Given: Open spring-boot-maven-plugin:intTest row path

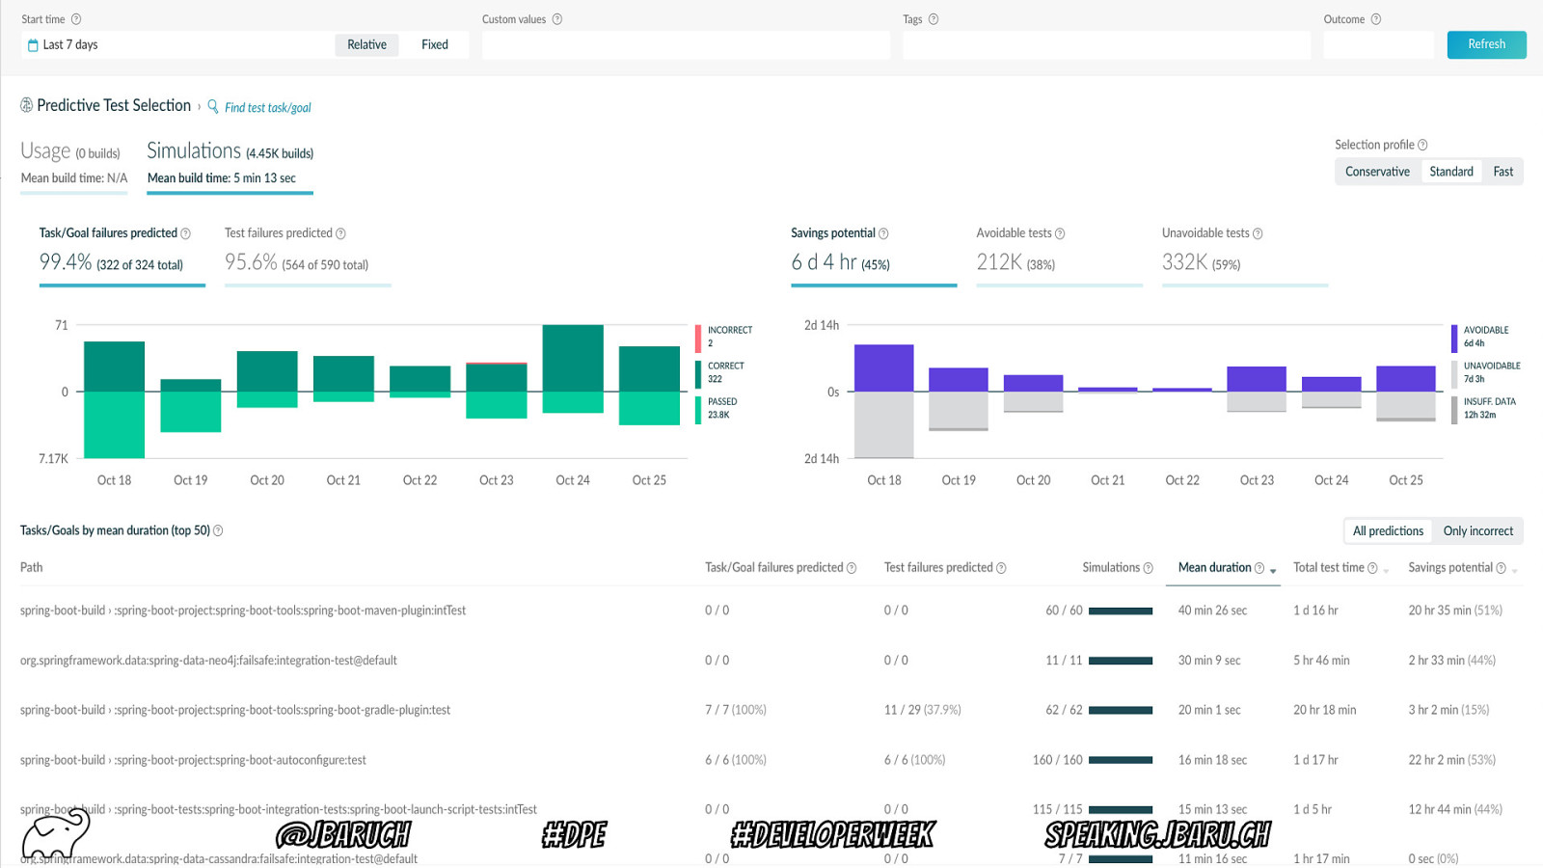Looking at the screenshot, I should 243,610.
